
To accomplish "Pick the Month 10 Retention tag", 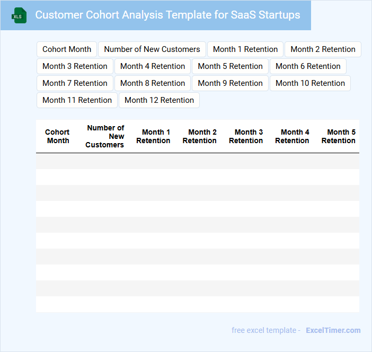I will [310, 83].
